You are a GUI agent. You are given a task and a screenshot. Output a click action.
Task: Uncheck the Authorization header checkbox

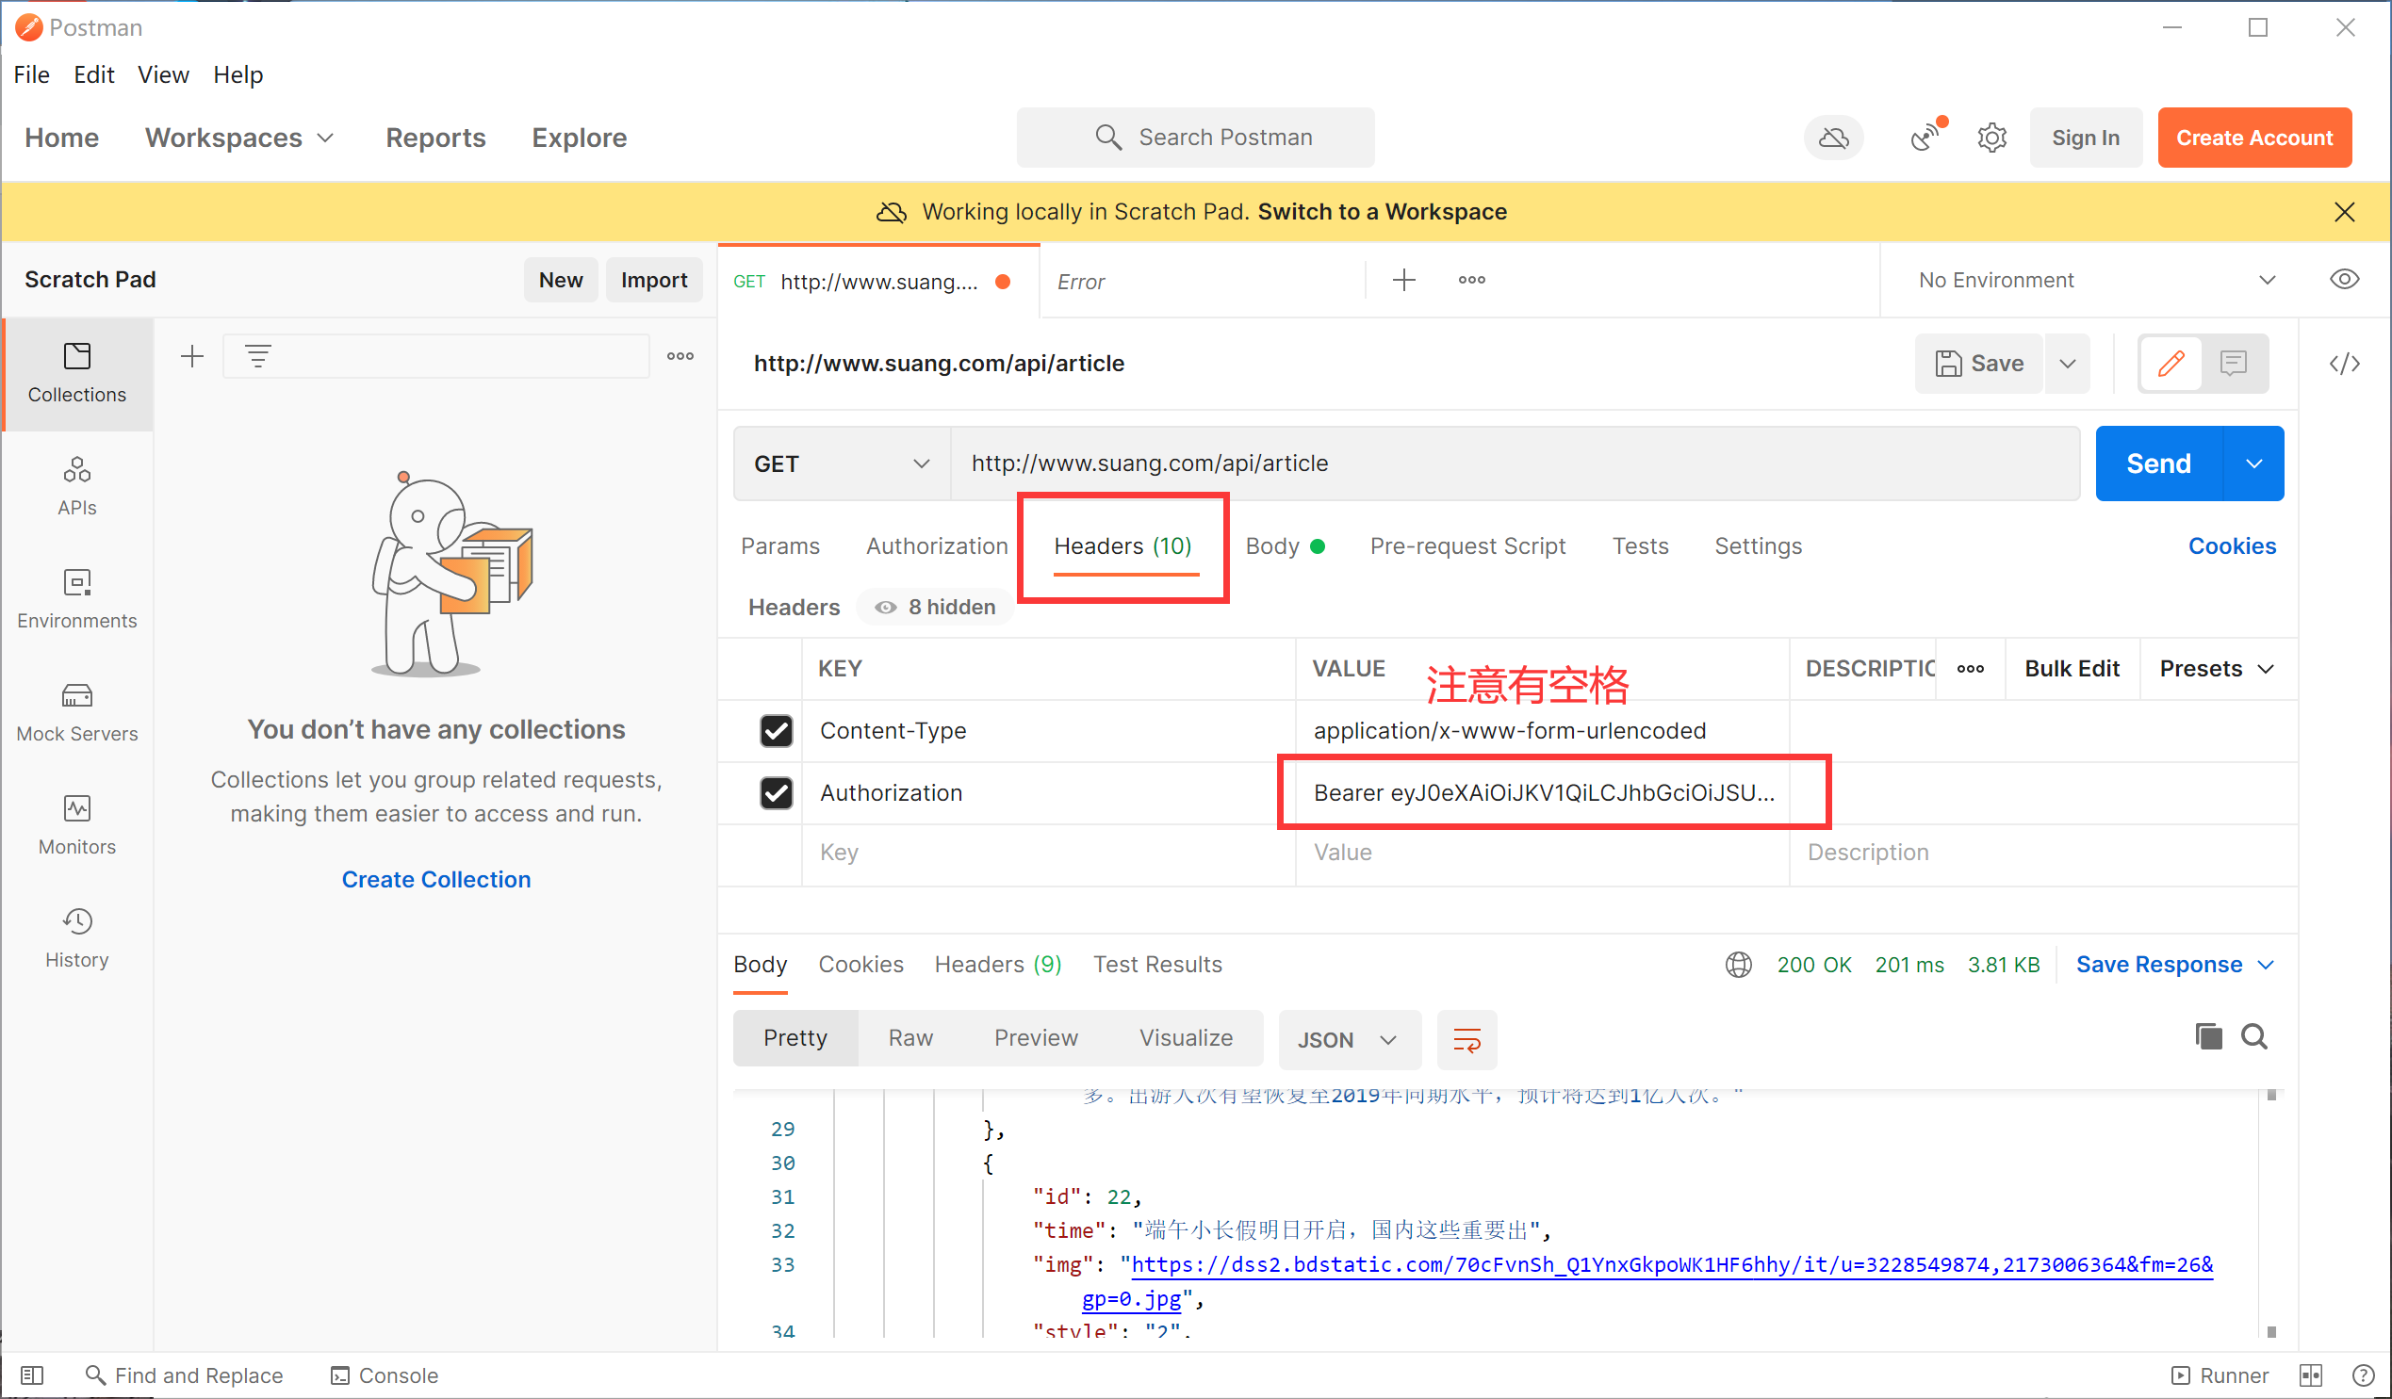point(776,792)
